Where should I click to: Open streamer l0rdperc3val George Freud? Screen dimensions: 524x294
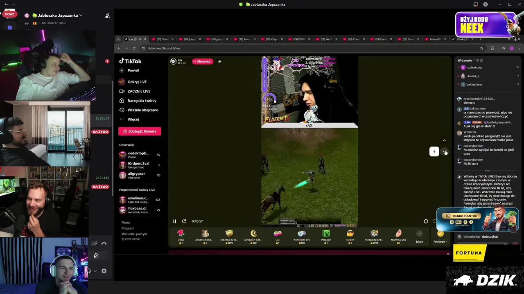(x=139, y=165)
